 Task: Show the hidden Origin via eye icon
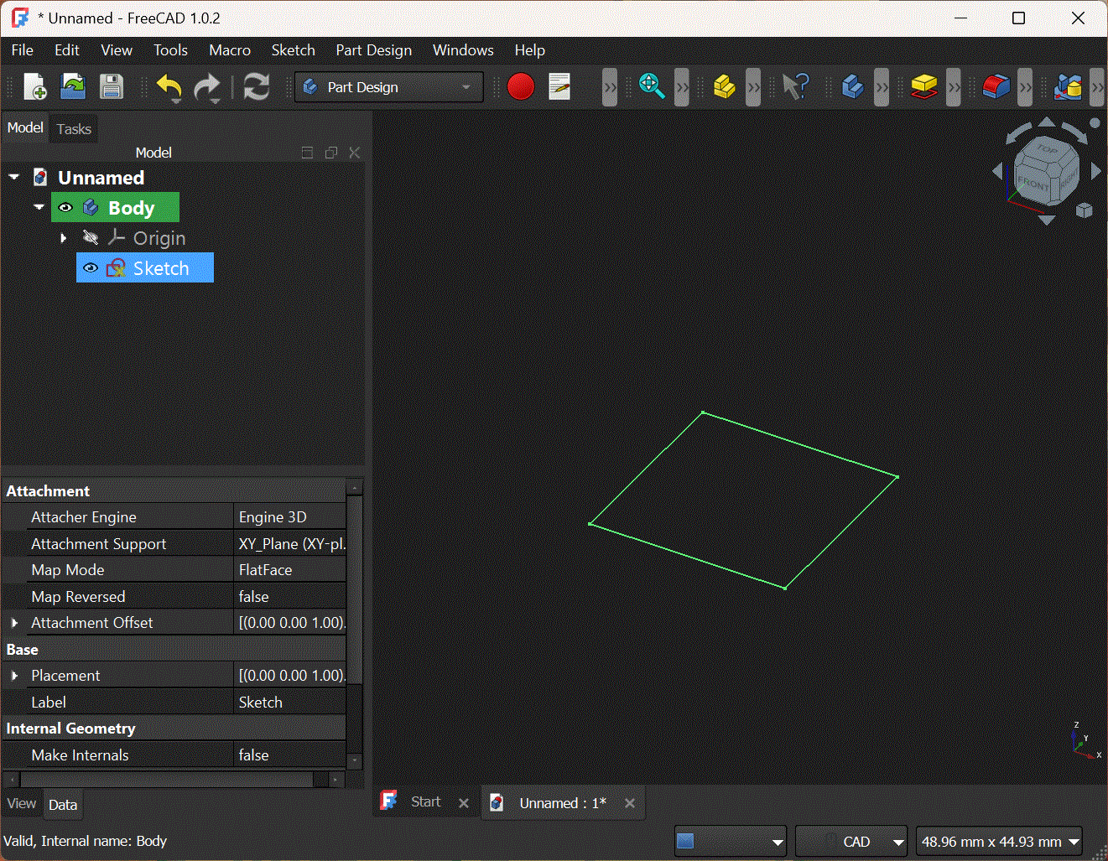click(91, 238)
